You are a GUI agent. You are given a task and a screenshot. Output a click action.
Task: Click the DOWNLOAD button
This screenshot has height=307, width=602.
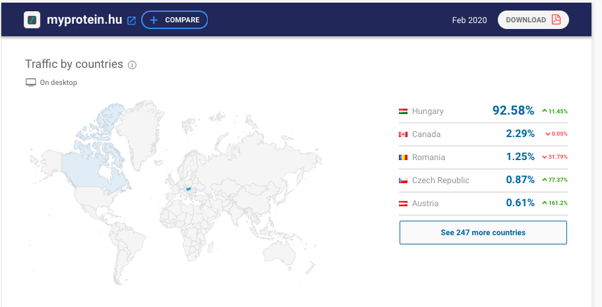533,20
